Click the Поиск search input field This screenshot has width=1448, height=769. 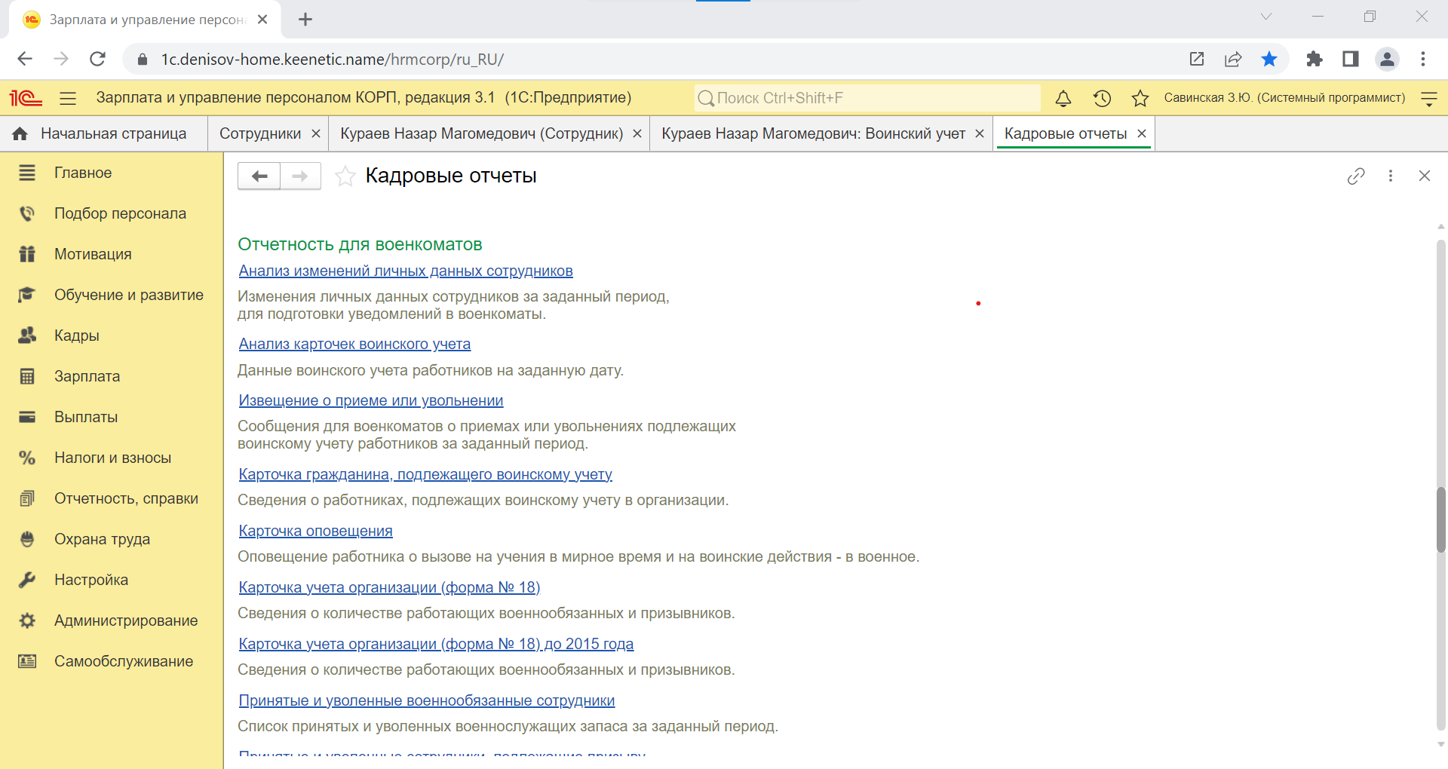point(867,98)
